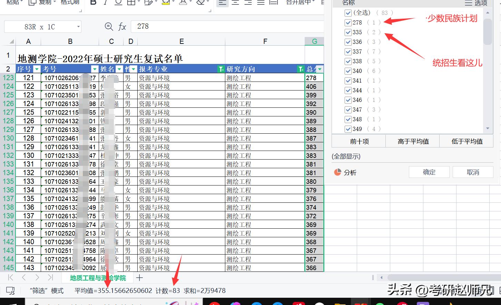Open the 总分 column filter dropdown
The image size is (501, 305).
(x=320, y=69)
